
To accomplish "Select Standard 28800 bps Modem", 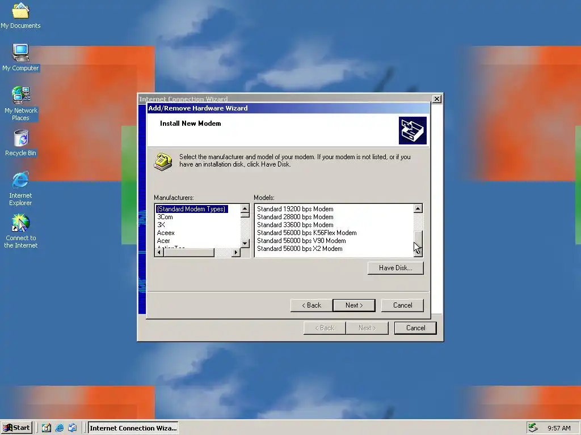I will [295, 217].
